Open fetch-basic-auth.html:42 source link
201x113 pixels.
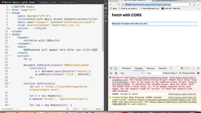[182, 97]
